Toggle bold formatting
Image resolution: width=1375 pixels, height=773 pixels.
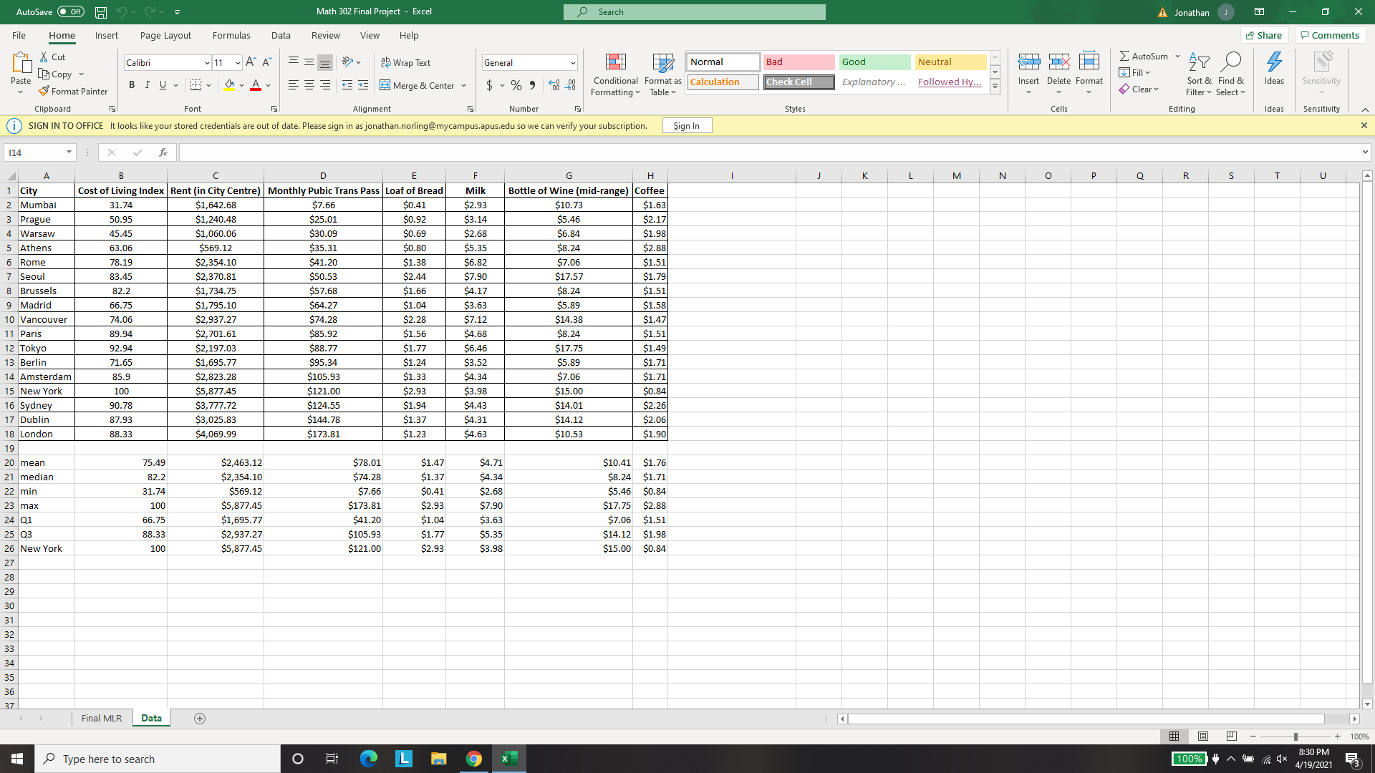pyautogui.click(x=132, y=85)
